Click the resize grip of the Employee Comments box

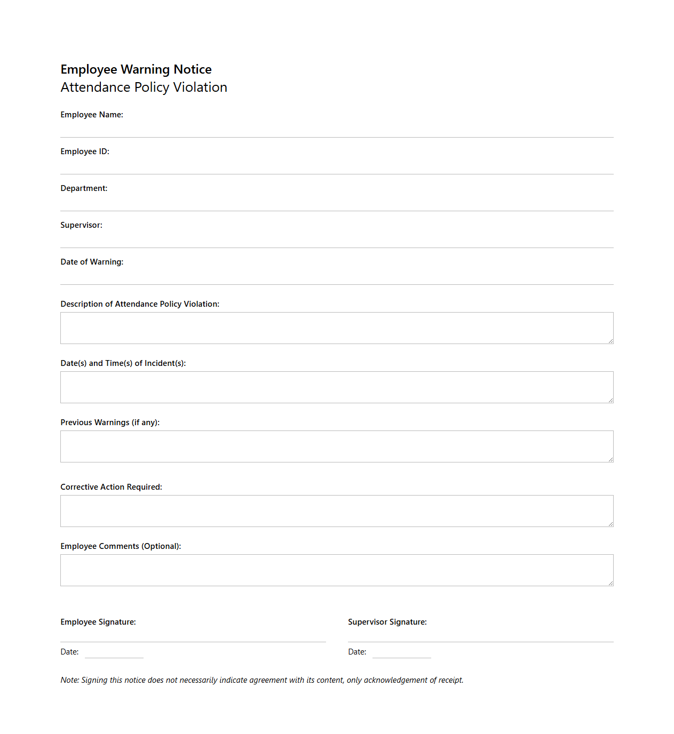[x=610, y=584]
